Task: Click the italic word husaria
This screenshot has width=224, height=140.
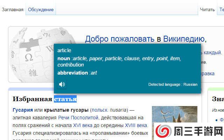Action: pyautogui.click(x=118, y=110)
